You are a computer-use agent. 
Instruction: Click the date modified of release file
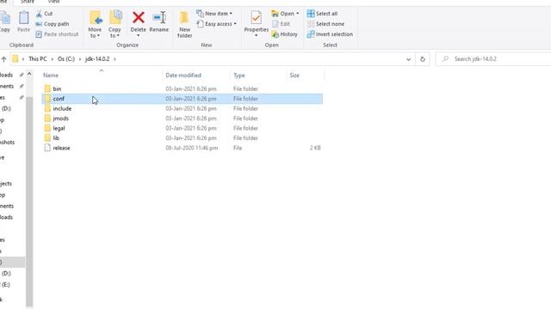click(x=191, y=148)
